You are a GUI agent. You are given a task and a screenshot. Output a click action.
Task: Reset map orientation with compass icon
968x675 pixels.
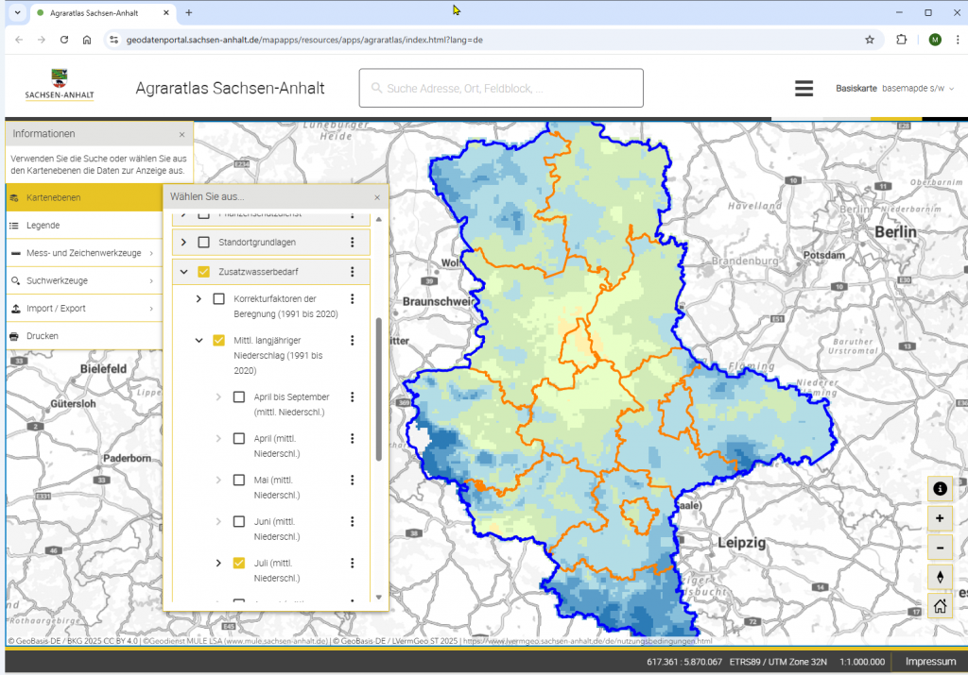[x=940, y=577]
